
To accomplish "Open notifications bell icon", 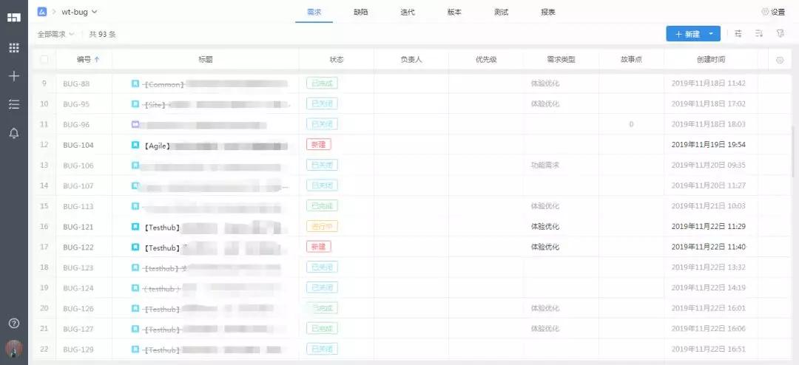I will (14, 134).
